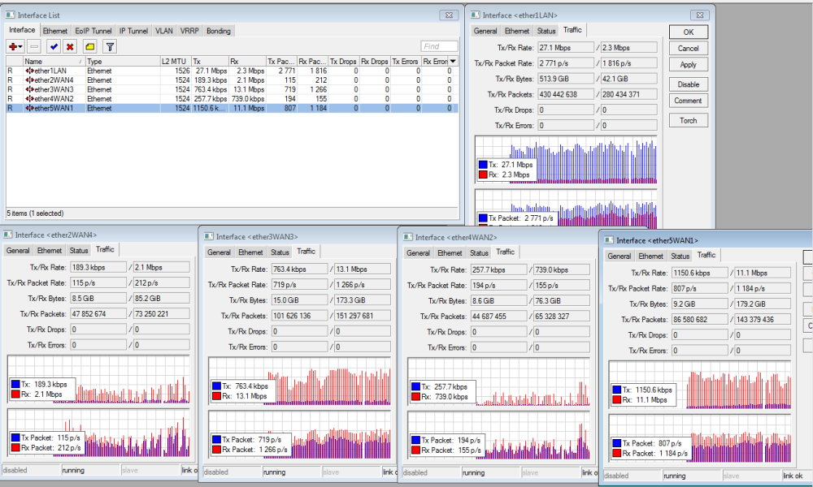Image resolution: width=813 pixels, height=487 pixels.
Task: Click the 'link ok' status in ether5WAN1 window
Action: pos(793,476)
